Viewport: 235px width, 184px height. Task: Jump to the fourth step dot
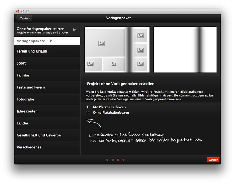[x=123, y=160]
